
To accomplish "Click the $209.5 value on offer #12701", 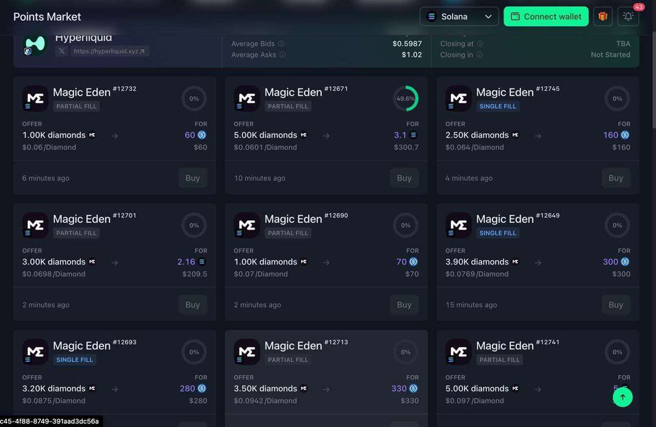I will tap(195, 274).
